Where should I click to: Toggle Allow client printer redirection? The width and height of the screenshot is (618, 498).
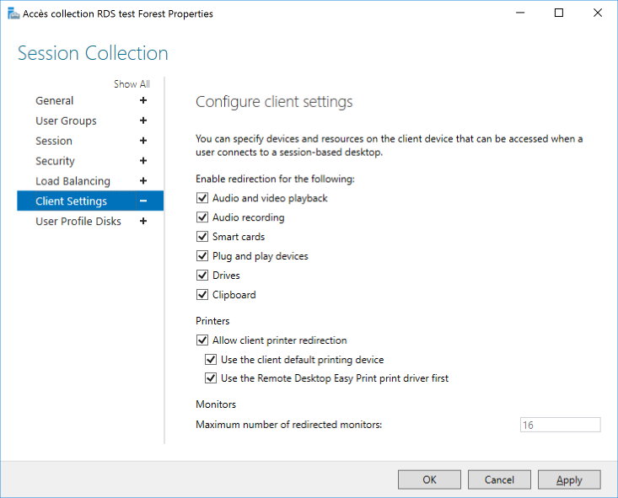click(202, 340)
